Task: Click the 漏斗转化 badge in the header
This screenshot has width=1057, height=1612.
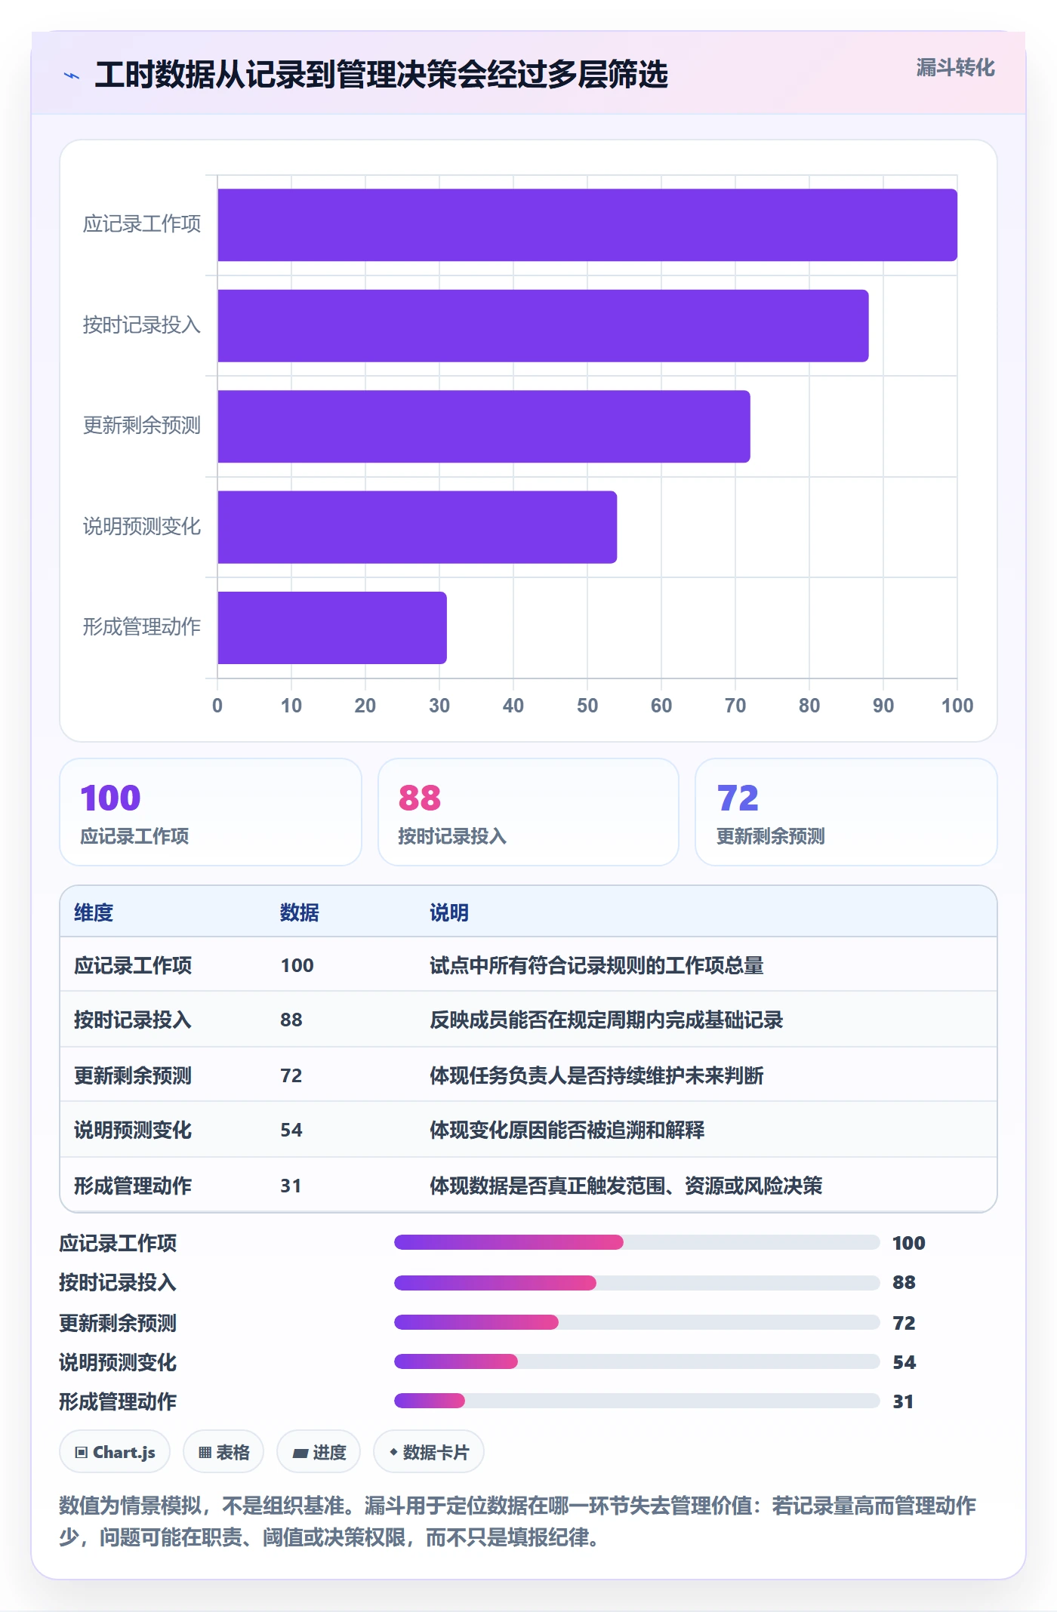Action: point(955,68)
